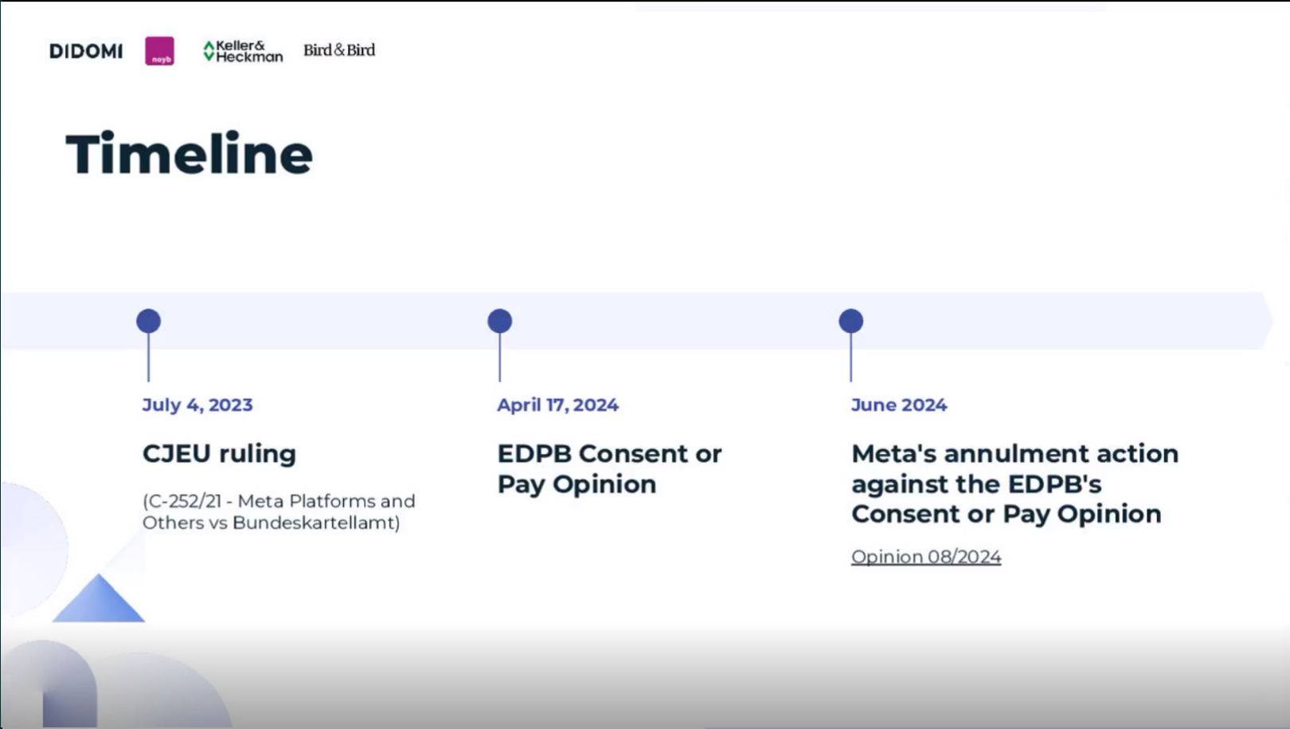Click the Bird & Bird logo
This screenshot has height=729, width=1290.
(x=339, y=50)
